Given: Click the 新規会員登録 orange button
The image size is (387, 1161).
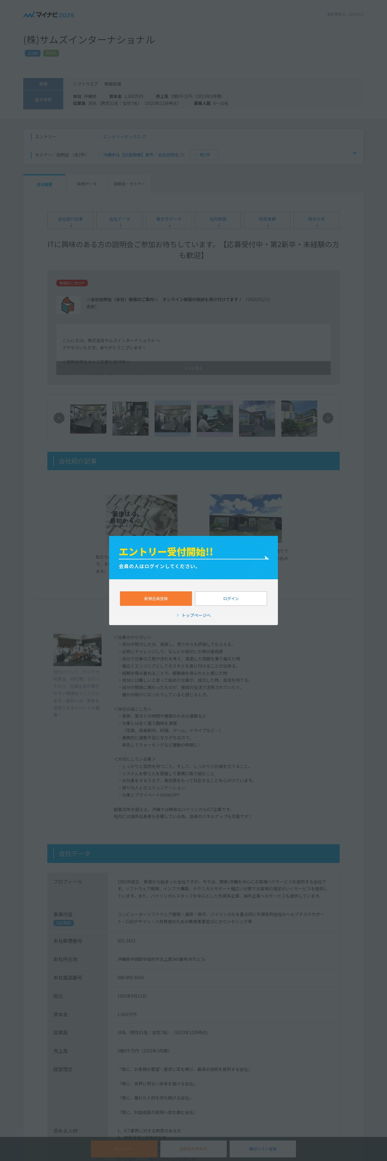Looking at the screenshot, I should click(156, 599).
